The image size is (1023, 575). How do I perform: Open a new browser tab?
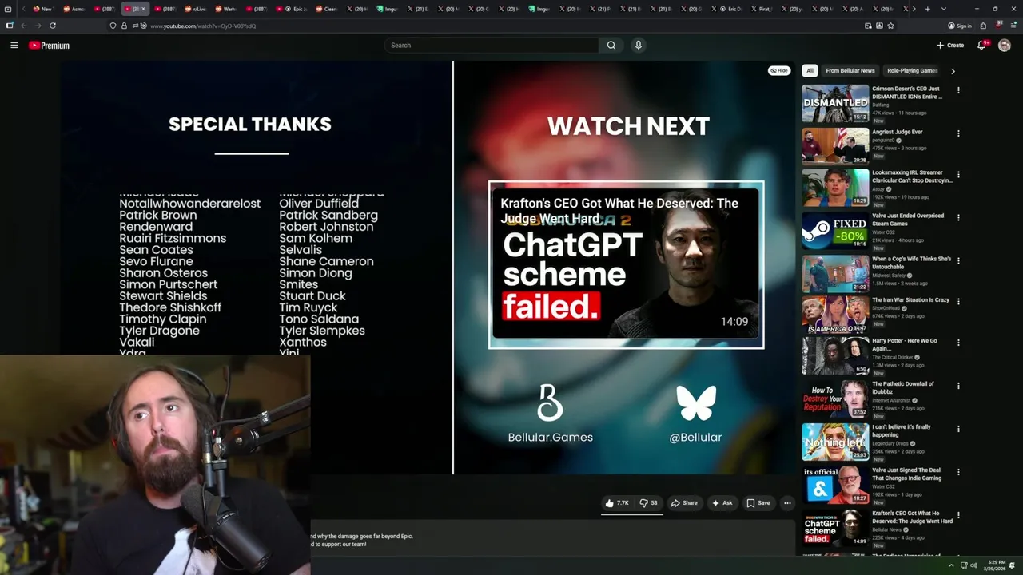pos(927,9)
